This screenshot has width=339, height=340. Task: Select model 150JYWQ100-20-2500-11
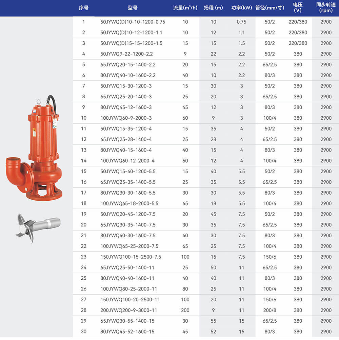(x=130, y=299)
